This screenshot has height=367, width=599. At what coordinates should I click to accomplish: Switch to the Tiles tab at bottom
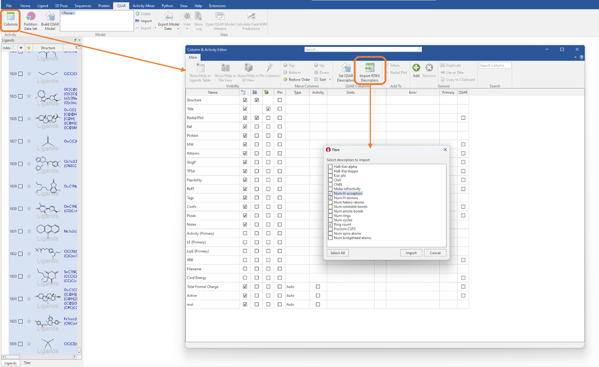27,363
